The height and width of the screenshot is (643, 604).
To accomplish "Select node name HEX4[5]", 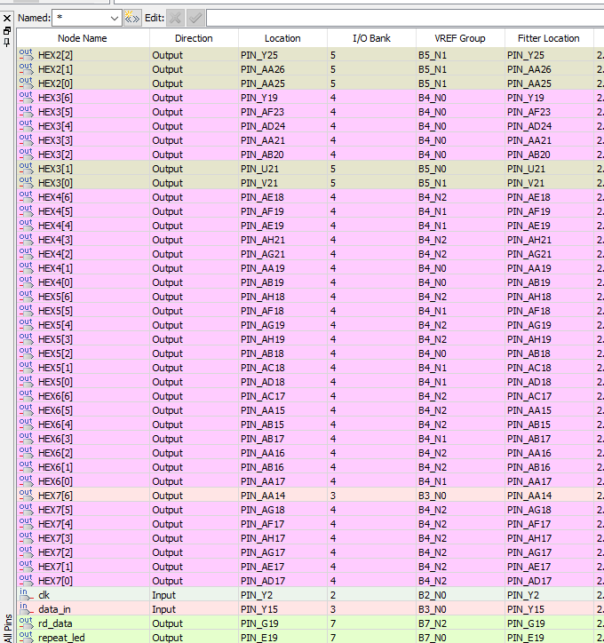I will tap(55, 211).
